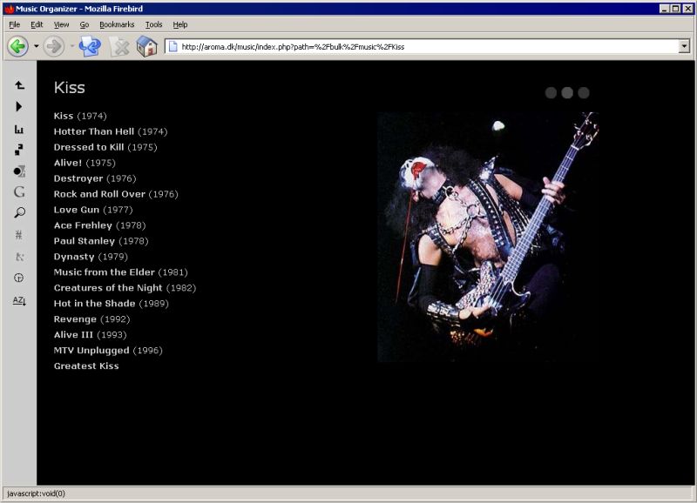697x503 pixels.
Task: Click the hash grid icon in sidebar
Action: point(18,234)
